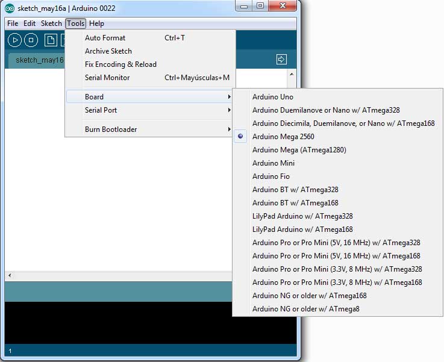The height and width of the screenshot is (362, 444).
Task: Select Arduino Uno board
Action: tap(338, 97)
